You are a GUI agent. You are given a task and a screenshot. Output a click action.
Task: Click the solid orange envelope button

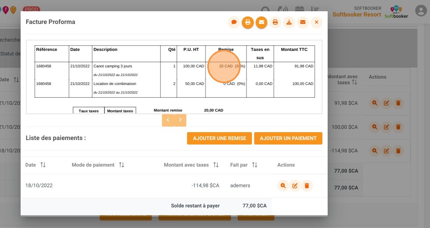click(261, 22)
